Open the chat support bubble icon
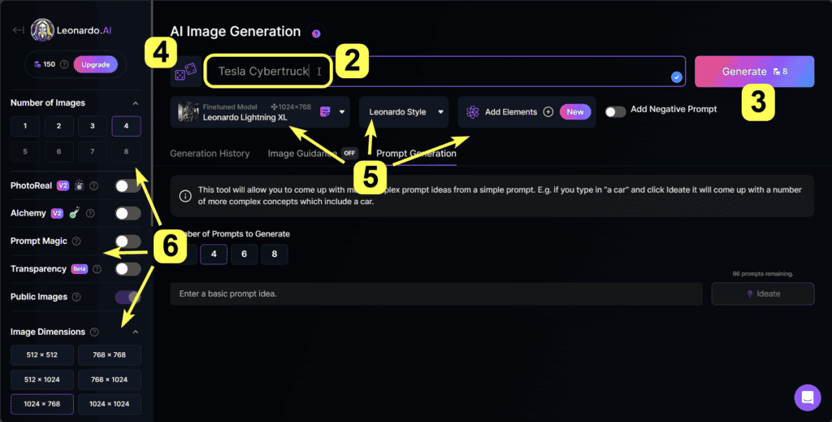 click(x=808, y=397)
